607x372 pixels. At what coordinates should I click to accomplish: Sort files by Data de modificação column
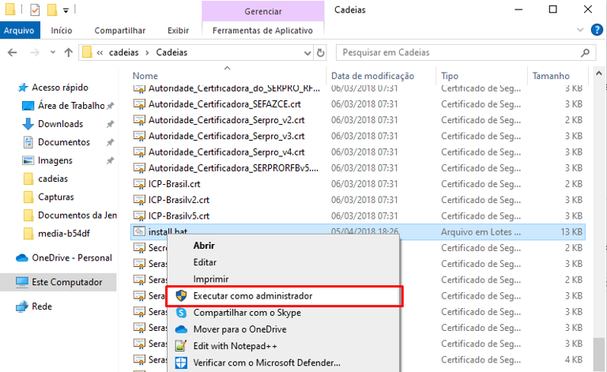click(x=372, y=76)
